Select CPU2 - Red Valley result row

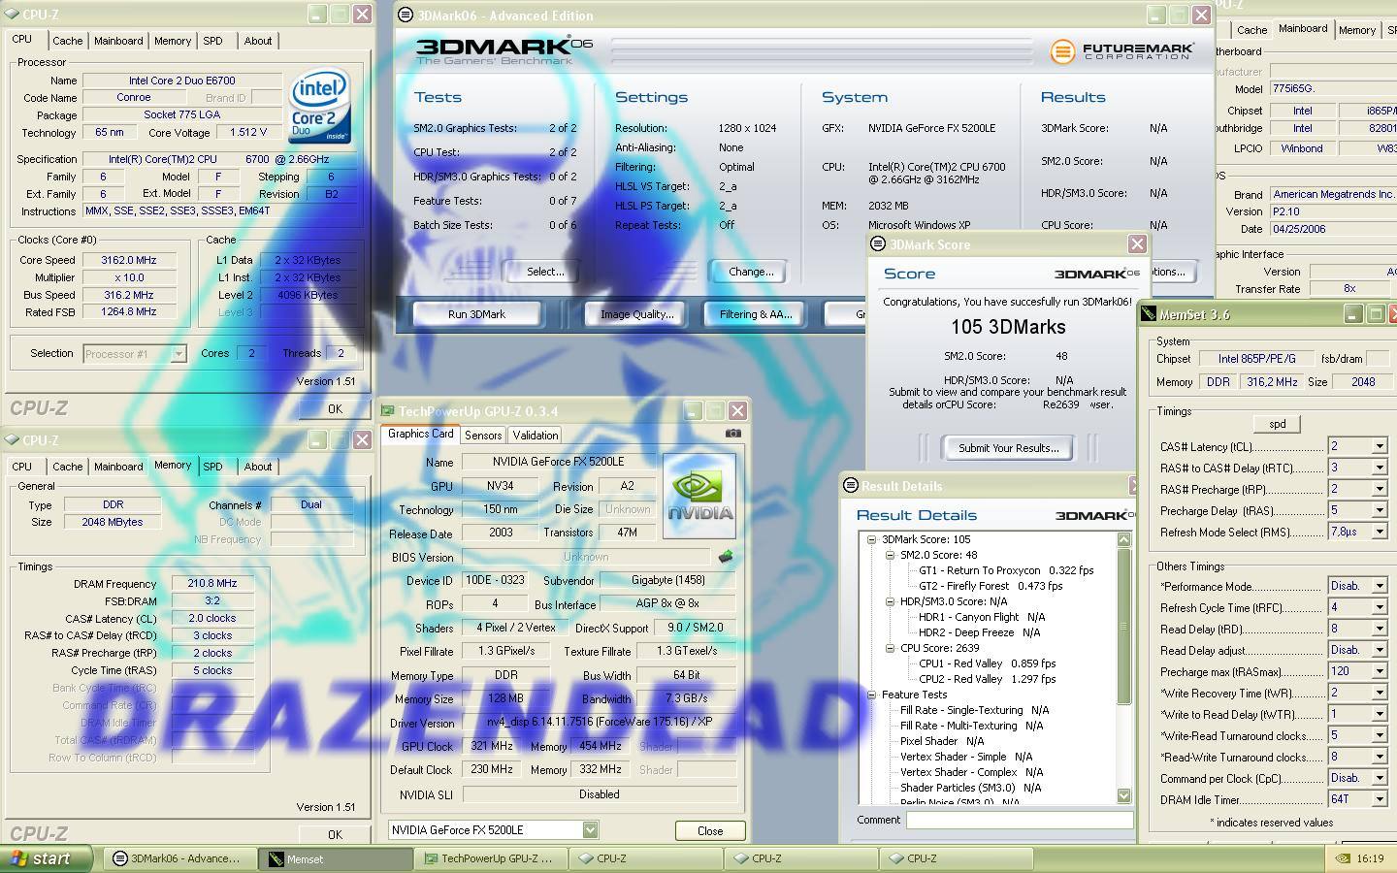coord(987,679)
